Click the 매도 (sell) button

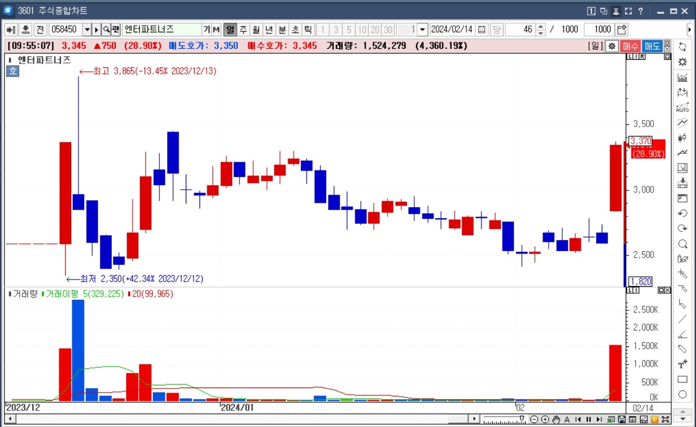(652, 46)
